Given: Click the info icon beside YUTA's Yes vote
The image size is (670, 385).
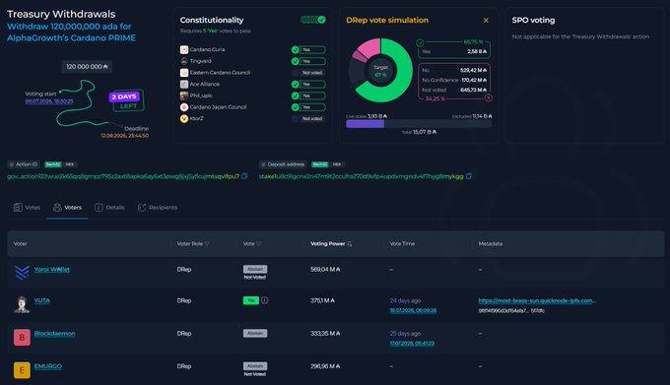Looking at the screenshot, I should coord(264,300).
